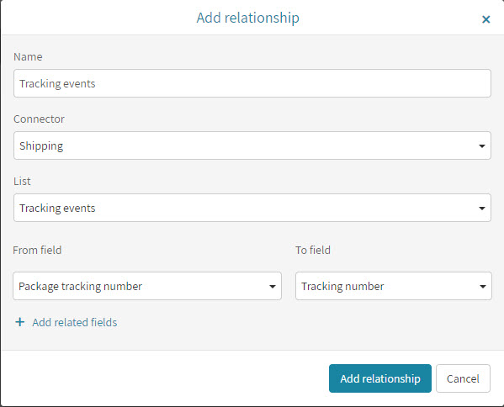Image resolution: width=504 pixels, height=407 pixels.
Task: Expand the Connector dropdown arrow
Action: (481, 146)
